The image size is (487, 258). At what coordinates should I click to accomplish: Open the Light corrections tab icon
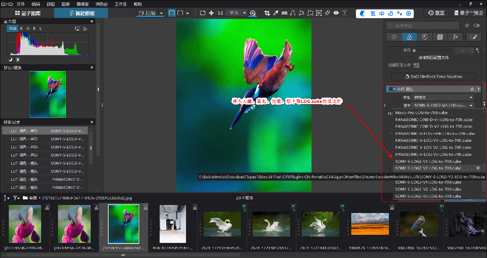pyautogui.click(x=394, y=37)
